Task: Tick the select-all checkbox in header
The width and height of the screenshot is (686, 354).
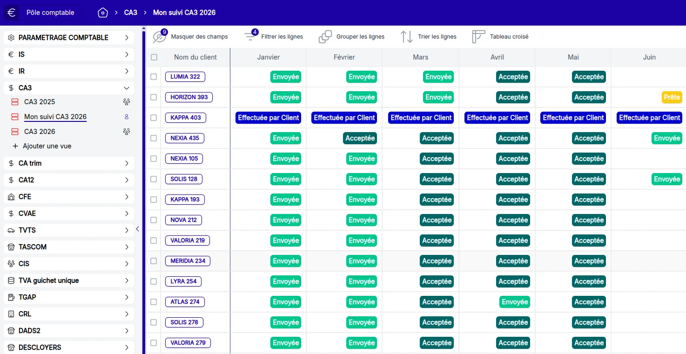Action: tap(154, 57)
